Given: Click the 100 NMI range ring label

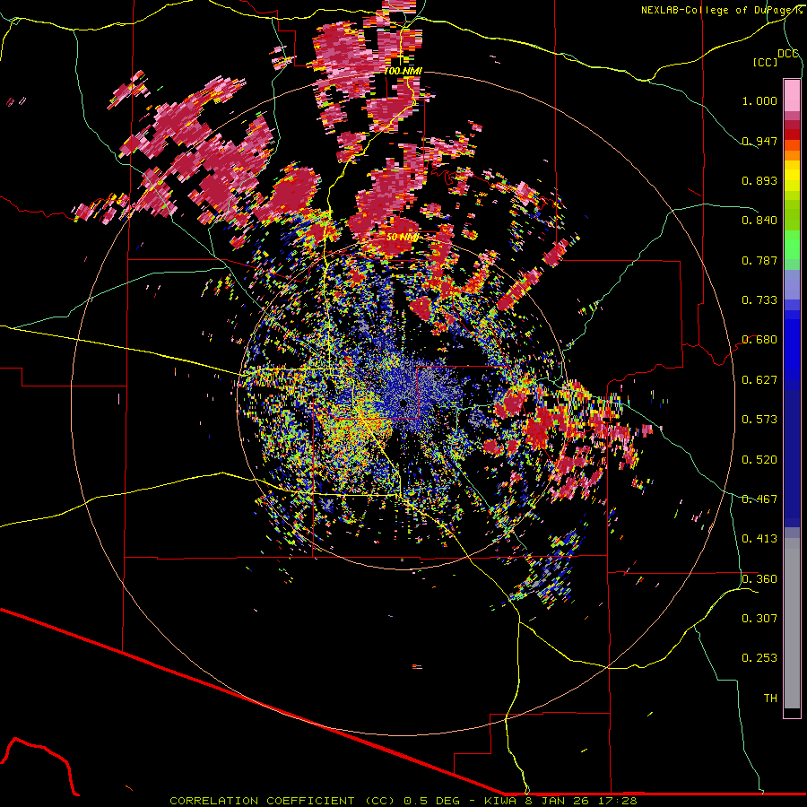Looking at the screenshot, I should pos(403,71).
